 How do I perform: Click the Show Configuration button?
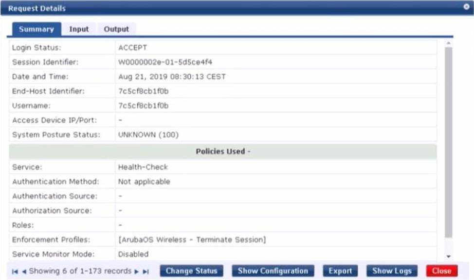pyautogui.click(x=273, y=271)
